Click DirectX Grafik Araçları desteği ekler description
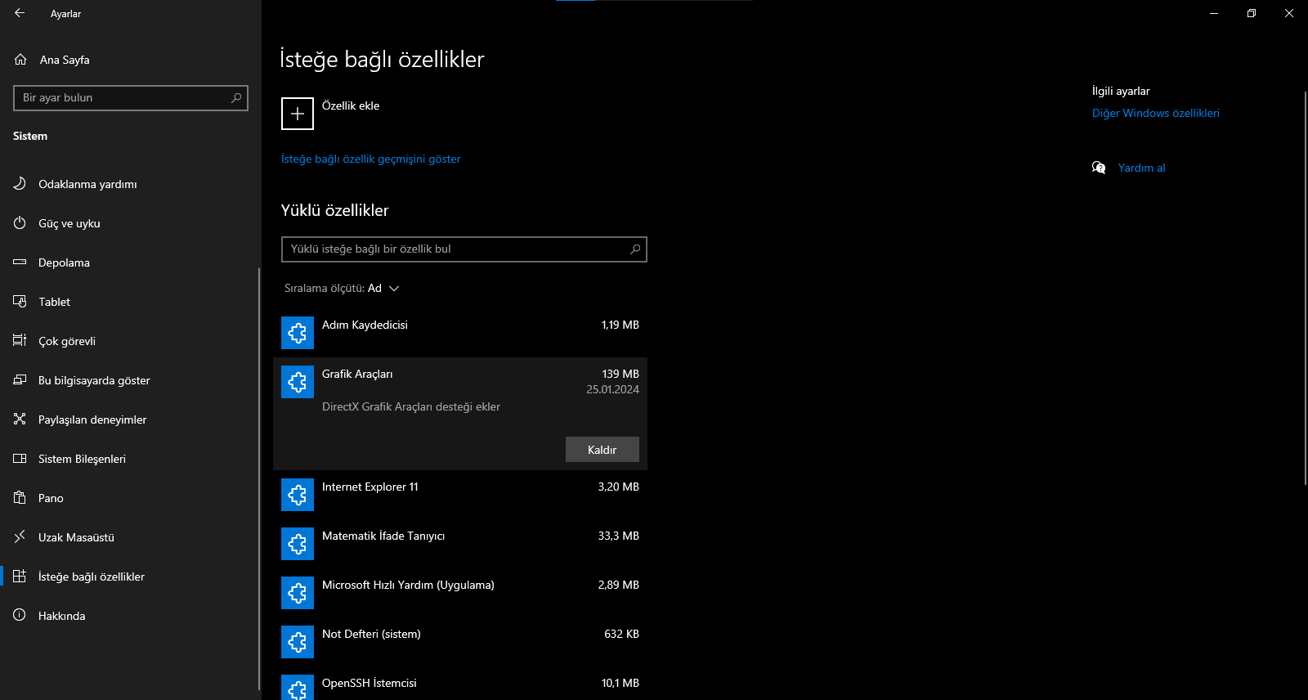 click(411, 406)
